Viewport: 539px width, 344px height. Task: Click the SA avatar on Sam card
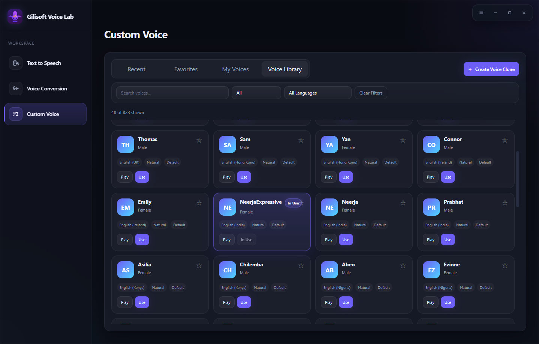pyautogui.click(x=228, y=144)
